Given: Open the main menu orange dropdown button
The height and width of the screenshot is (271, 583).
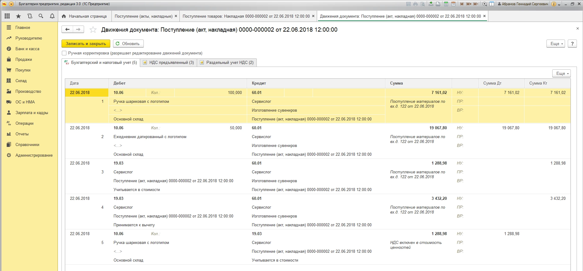Looking at the screenshot, I should coord(11,4).
